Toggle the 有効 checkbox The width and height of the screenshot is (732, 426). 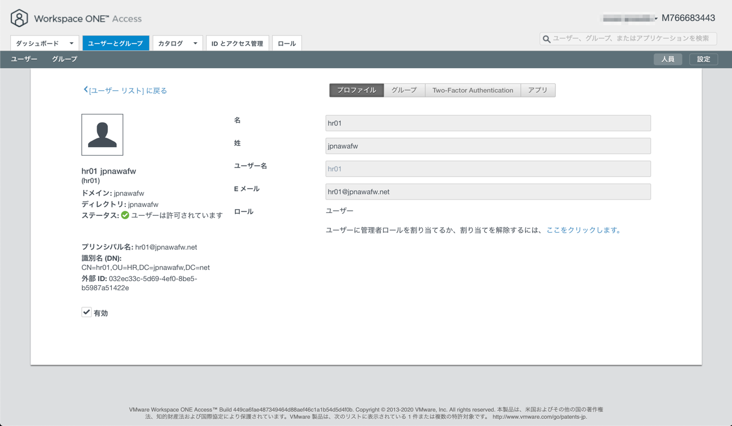tap(86, 312)
